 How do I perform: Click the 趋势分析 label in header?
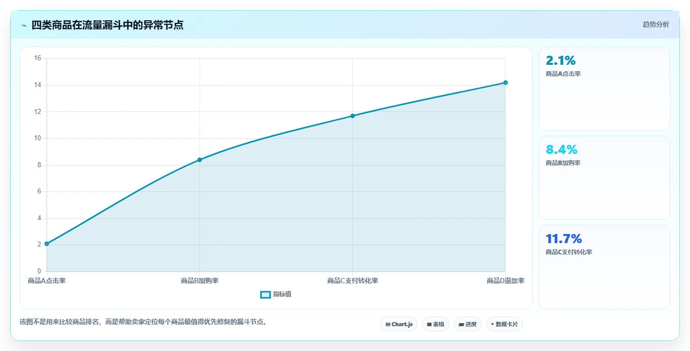(x=656, y=24)
